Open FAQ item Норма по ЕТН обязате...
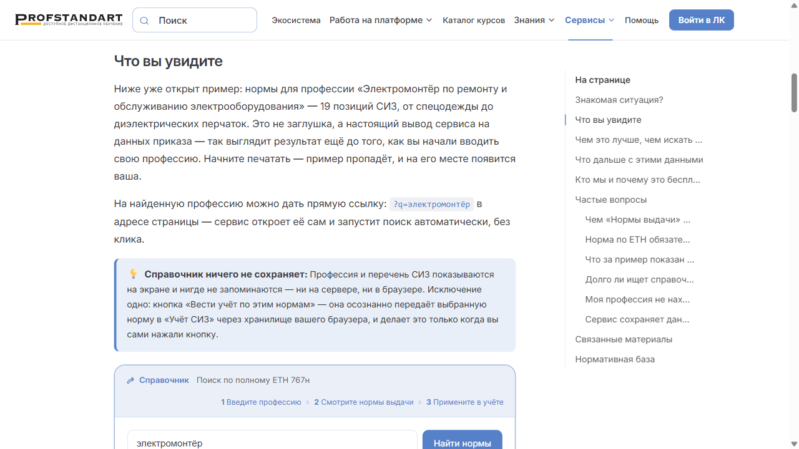Image resolution: width=799 pixels, height=449 pixels. point(637,239)
